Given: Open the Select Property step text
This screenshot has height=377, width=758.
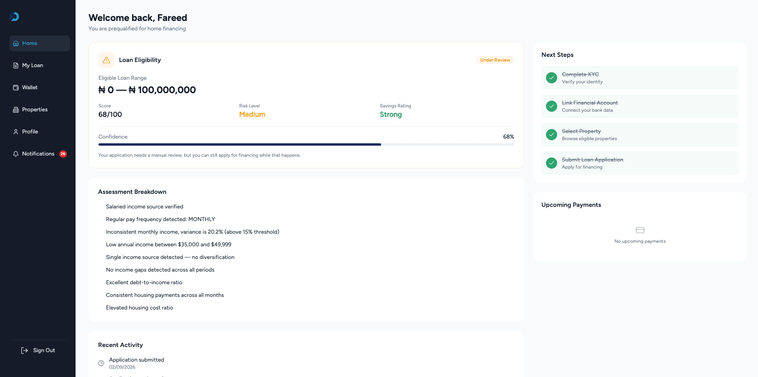Looking at the screenshot, I should tap(581, 131).
